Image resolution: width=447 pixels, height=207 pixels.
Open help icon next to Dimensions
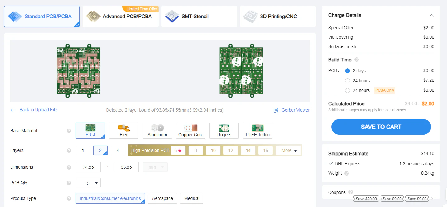pyautogui.click(x=69, y=167)
